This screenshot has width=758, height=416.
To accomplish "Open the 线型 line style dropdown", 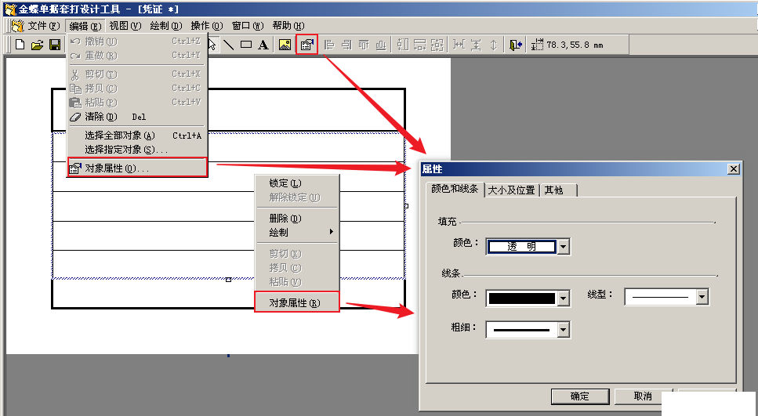I will click(702, 297).
